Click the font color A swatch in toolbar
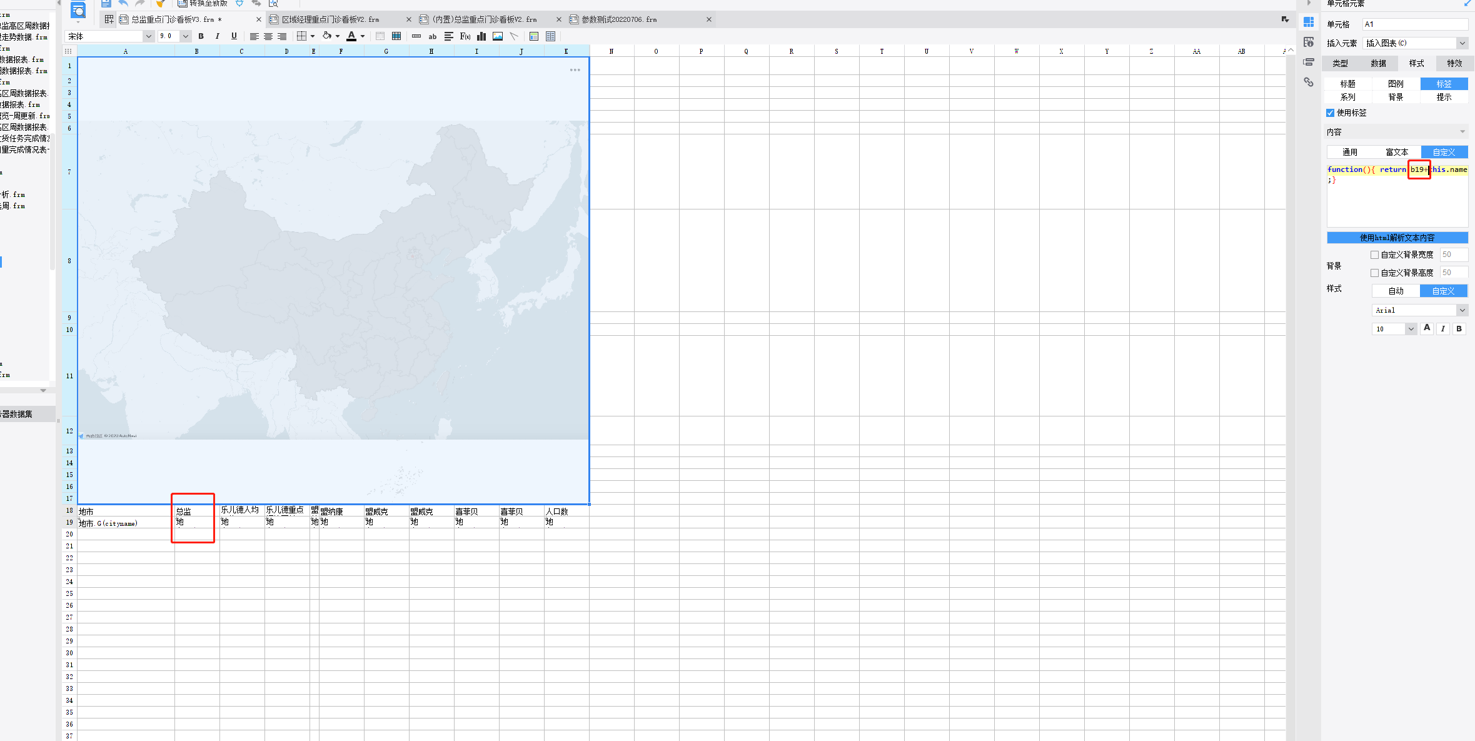This screenshot has height=741, width=1475. pyautogui.click(x=351, y=36)
